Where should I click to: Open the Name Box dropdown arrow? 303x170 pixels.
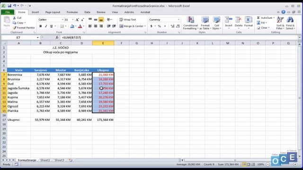click(x=38, y=37)
